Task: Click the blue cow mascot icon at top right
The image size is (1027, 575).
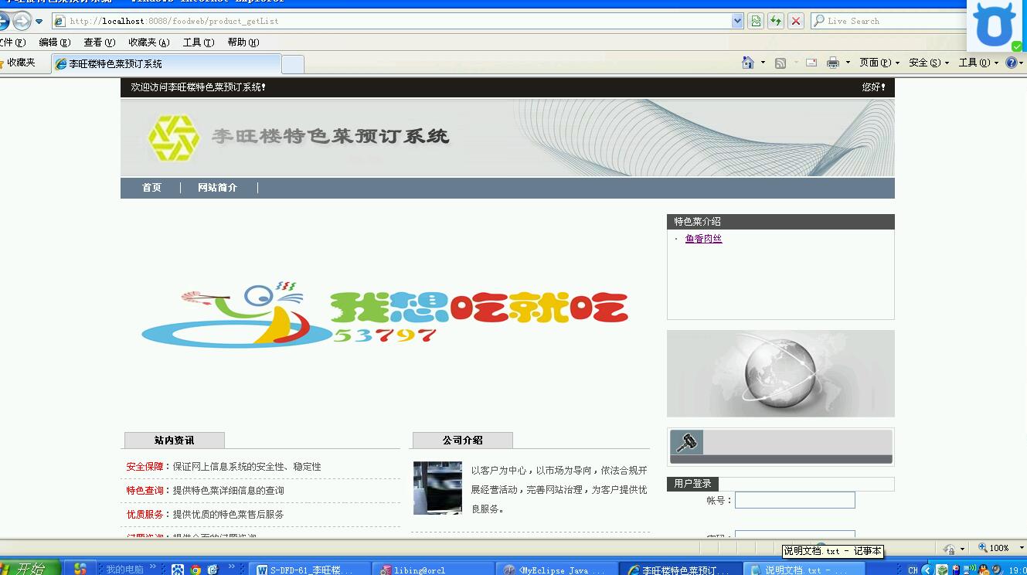Action: (x=995, y=26)
